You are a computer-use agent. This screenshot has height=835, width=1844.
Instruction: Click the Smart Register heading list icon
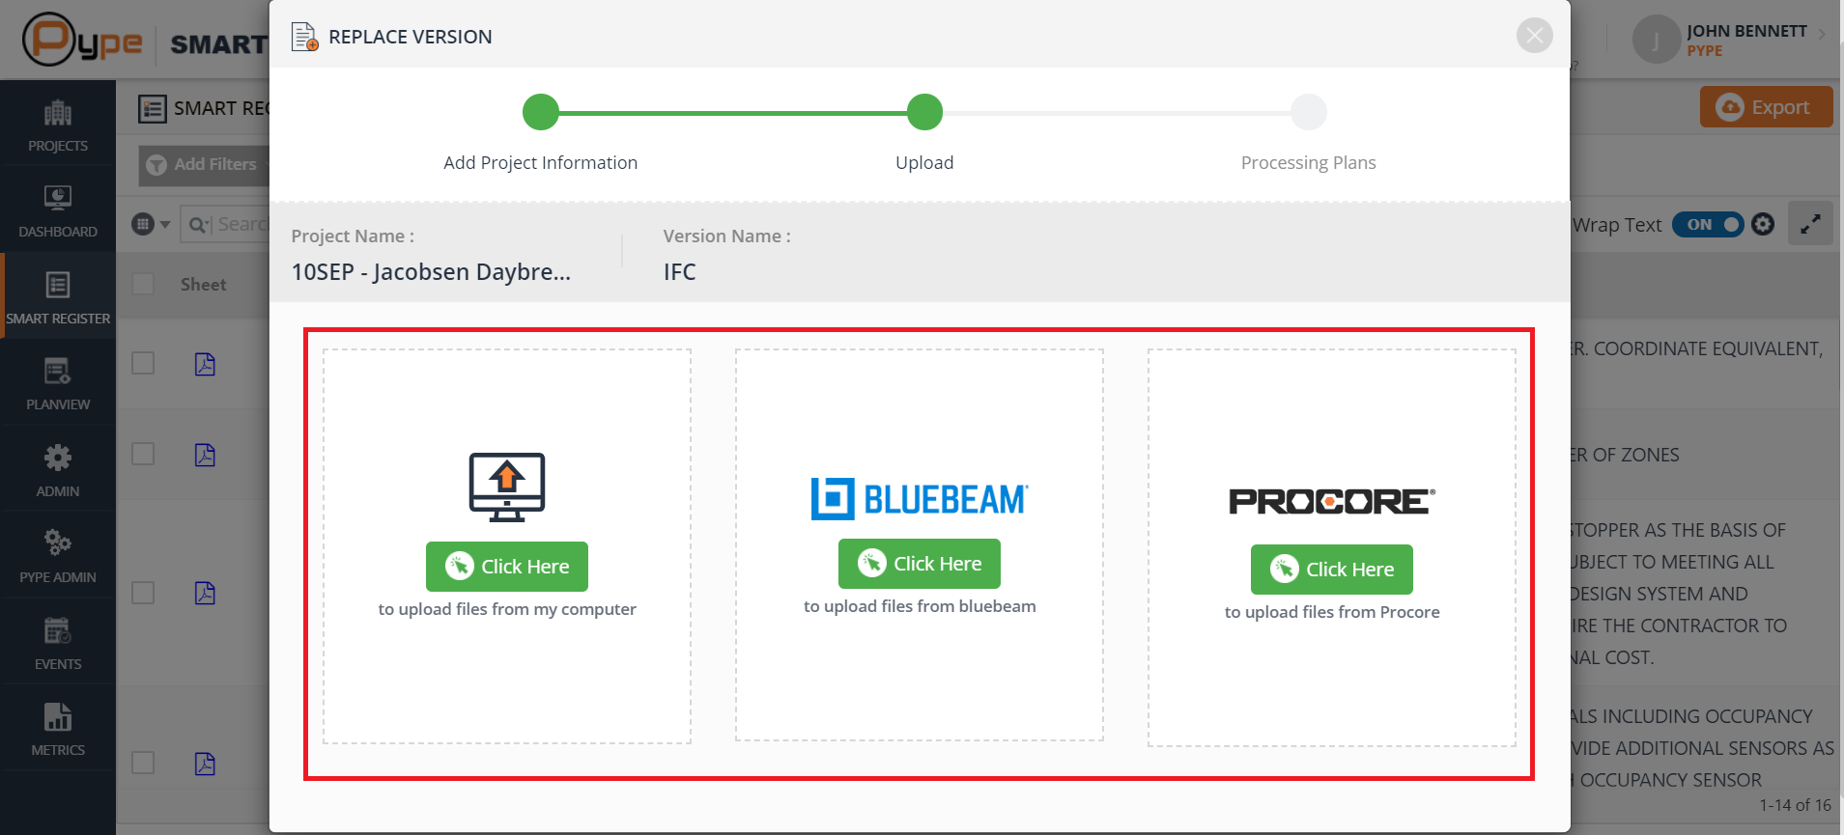pos(152,109)
